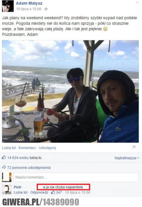Viewport: 142px width, 207px height.
Task: Click the public globe privacy icon
Action: click(46, 9)
